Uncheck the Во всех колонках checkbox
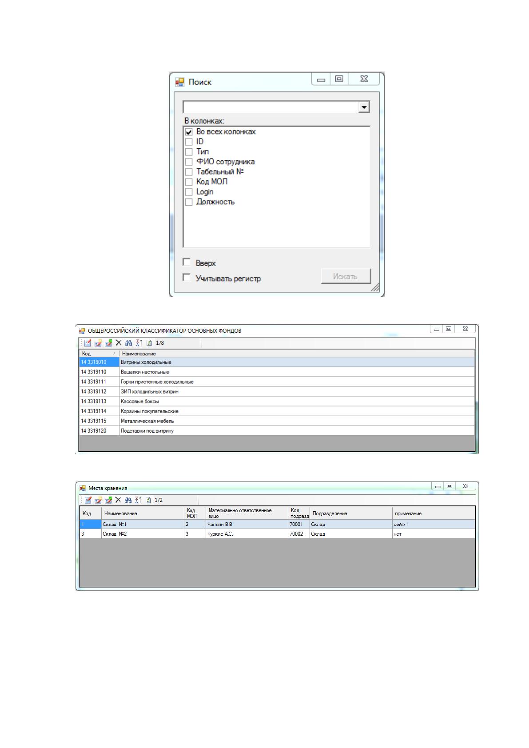The height and width of the screenshot is (748, 529). (189, 132)
